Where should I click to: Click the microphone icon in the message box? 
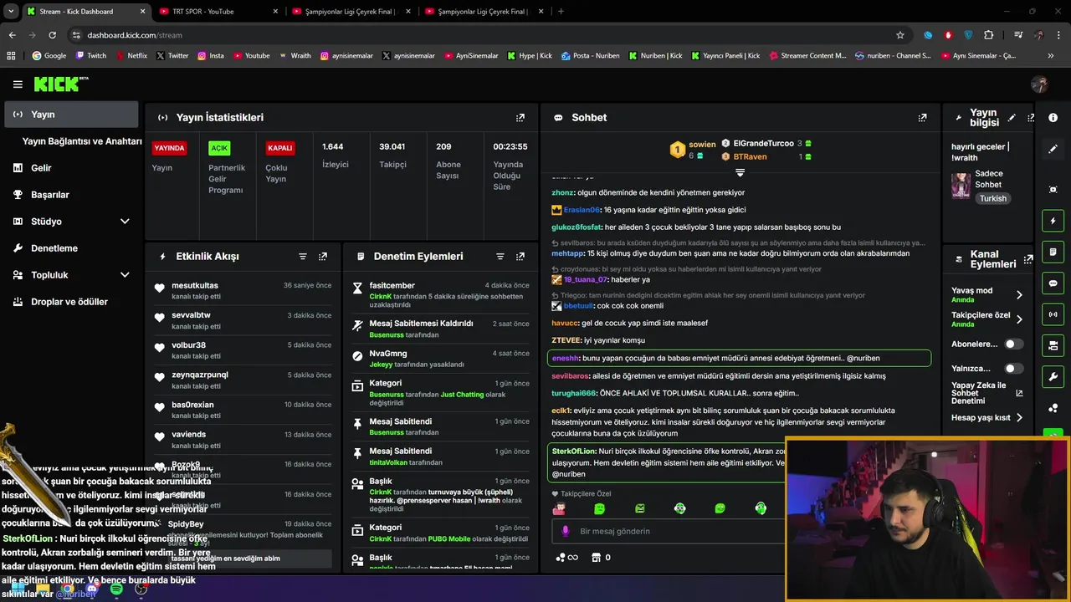(566, 531)
